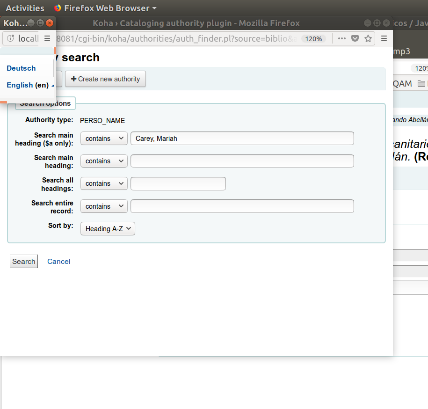The image size is (428, 409).
Task: Open Activities overview in top bar
Action: (x=25, y=8)
